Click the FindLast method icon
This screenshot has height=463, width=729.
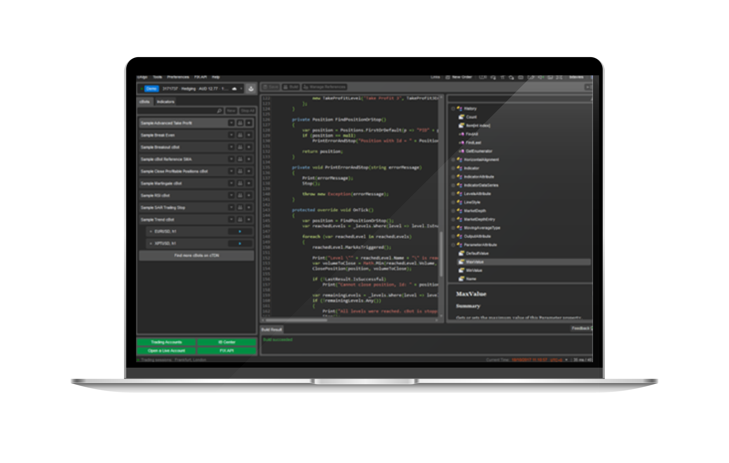(461, 142)
